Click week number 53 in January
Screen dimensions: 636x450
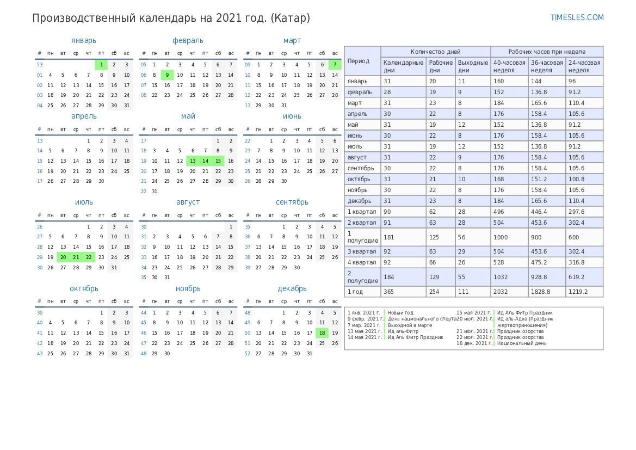40,65
